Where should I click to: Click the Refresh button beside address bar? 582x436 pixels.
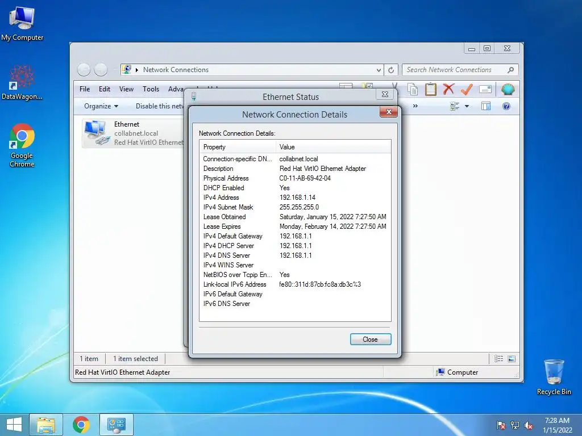pos(391,70)
